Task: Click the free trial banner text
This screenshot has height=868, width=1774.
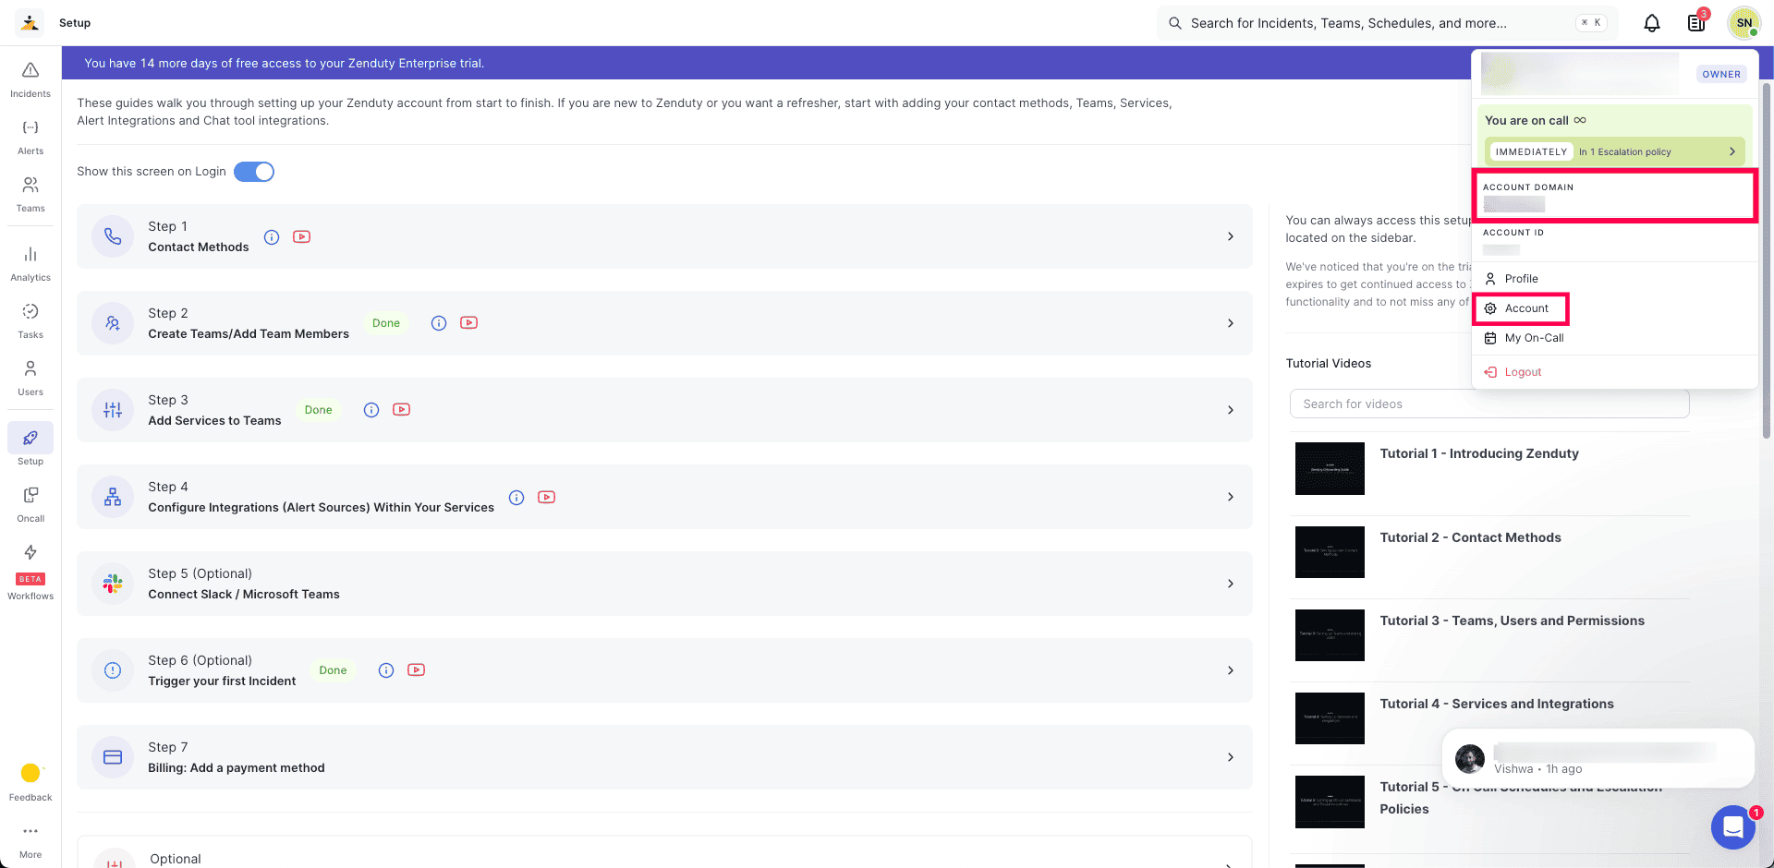Action: click(x=284, y=63)
